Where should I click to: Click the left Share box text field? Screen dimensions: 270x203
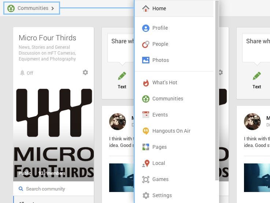tap(121, 48)
